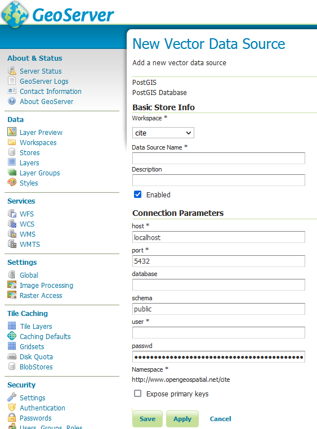Click the GeoServer Logs document icon
The width and height of the screenshot is (317, 429).
pyautogui.click(x=12, y=81)
